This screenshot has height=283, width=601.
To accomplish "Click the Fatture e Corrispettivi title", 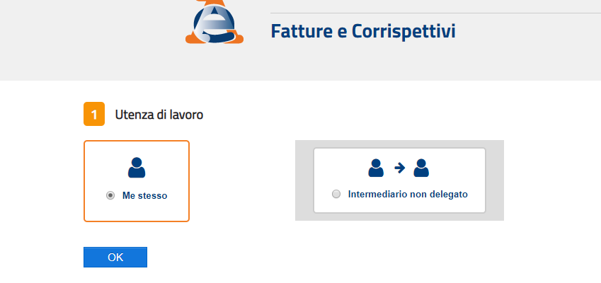I will pyautogui.click(x=363, y=31).
